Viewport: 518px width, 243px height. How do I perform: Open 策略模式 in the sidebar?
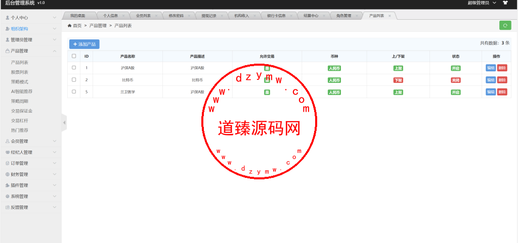20,82
